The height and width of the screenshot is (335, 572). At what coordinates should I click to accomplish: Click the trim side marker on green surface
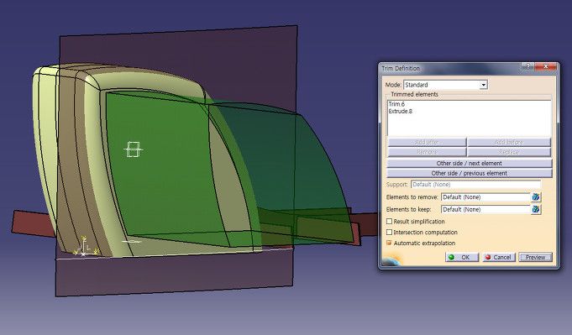133,149
